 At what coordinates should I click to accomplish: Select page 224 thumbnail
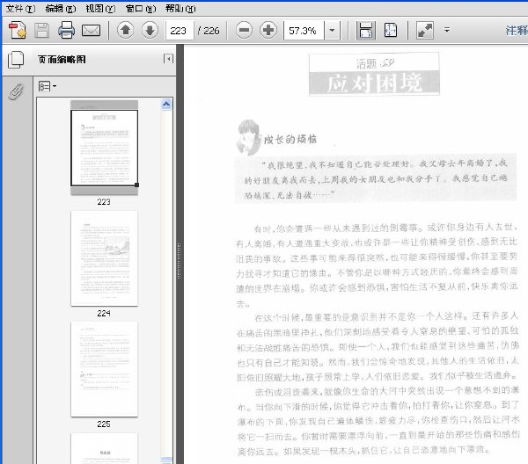104,258
